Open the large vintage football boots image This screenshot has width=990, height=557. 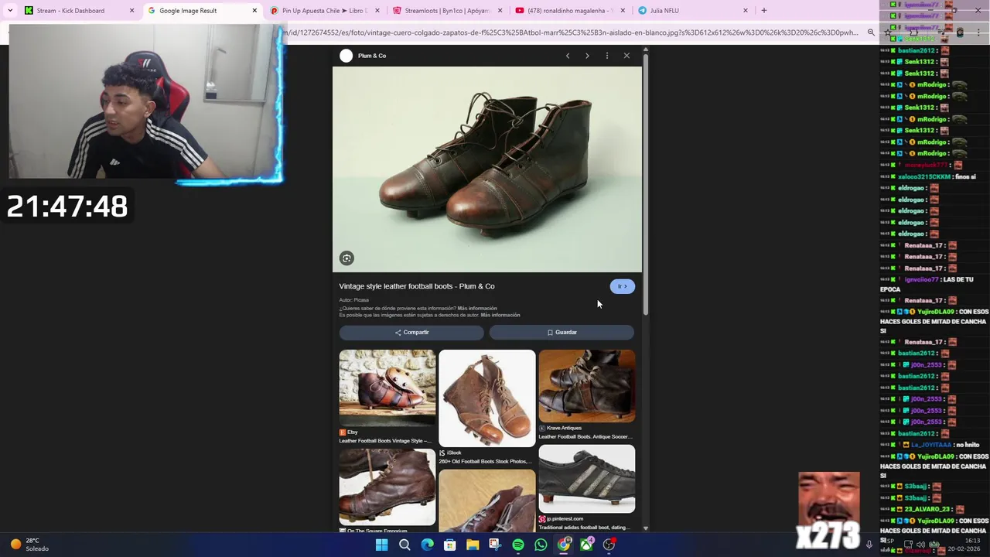pos(487,169)
